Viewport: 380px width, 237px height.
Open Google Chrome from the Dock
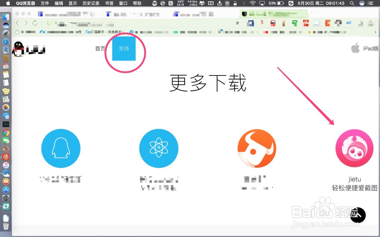click(6, 133)
